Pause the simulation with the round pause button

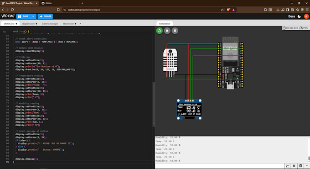coord(175,31)
